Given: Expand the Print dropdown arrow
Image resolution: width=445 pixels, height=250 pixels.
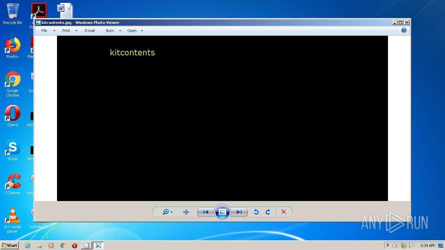Looking at the screenshot, I should (76, 31).
